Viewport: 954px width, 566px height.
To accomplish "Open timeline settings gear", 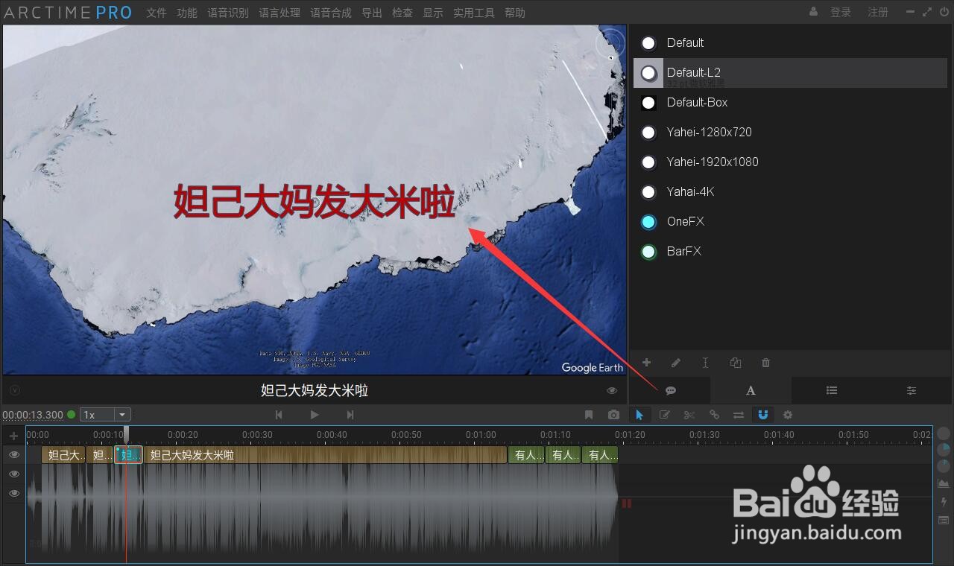I will click(788, 415).
